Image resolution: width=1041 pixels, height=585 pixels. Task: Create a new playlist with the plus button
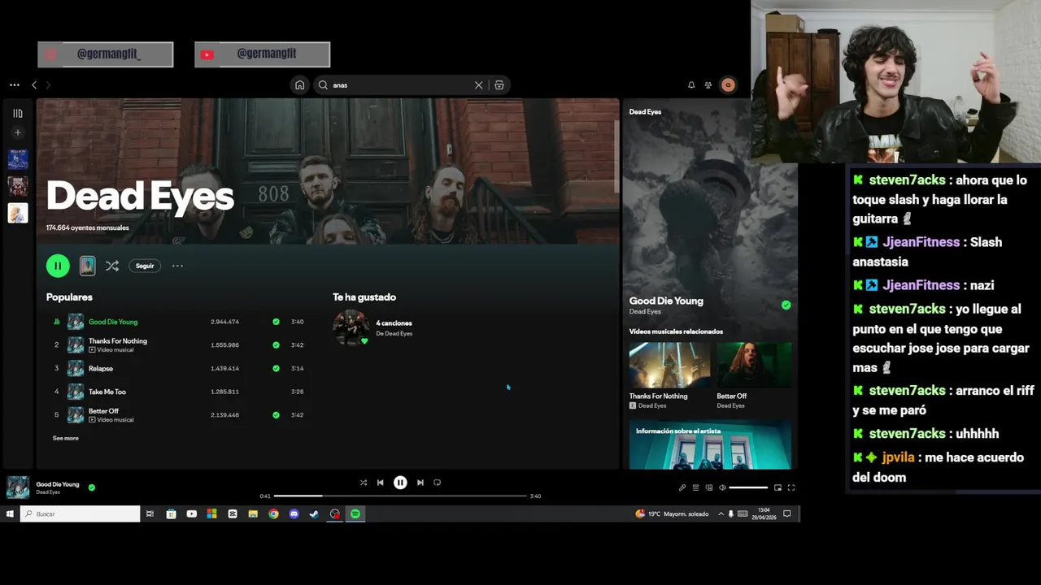click(18, 132)
